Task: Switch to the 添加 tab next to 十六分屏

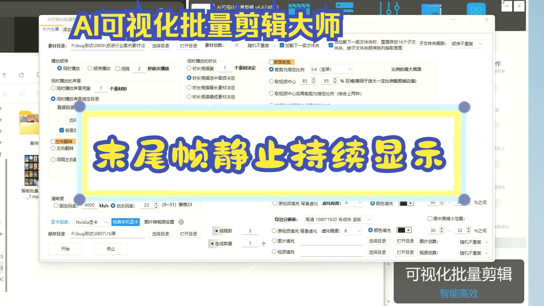Action: (x=67, y=29)
